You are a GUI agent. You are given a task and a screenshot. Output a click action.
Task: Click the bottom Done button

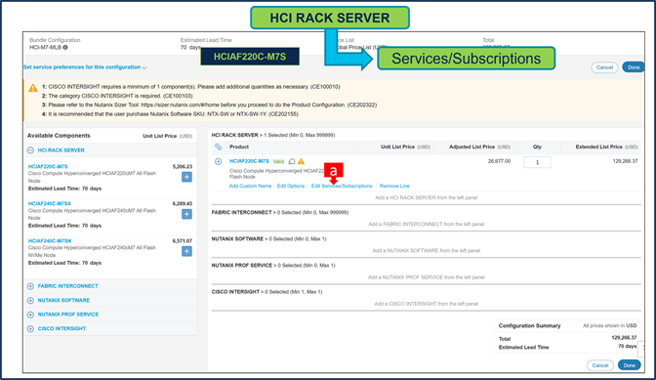pyautogui.click(x=630, y=365)
